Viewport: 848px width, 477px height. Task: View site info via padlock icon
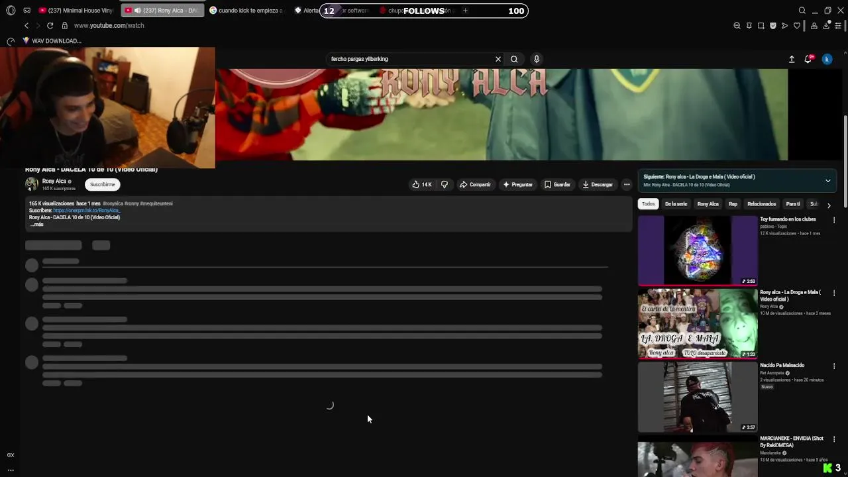pyautogui.click(x=64, y=25)
